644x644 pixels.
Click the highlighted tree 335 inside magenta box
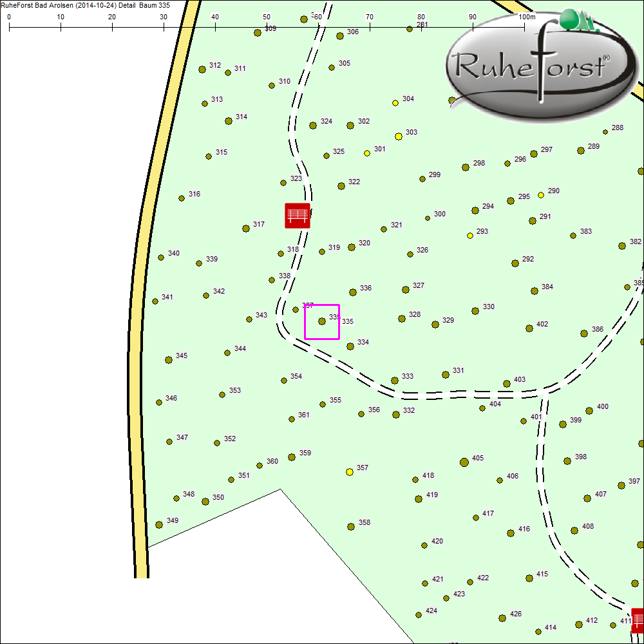click(x=322, y=321)
